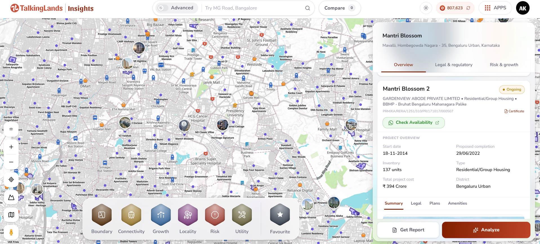Toggle the light theme sun icon
The image size is (540, 244).
(x=426, y=8)
